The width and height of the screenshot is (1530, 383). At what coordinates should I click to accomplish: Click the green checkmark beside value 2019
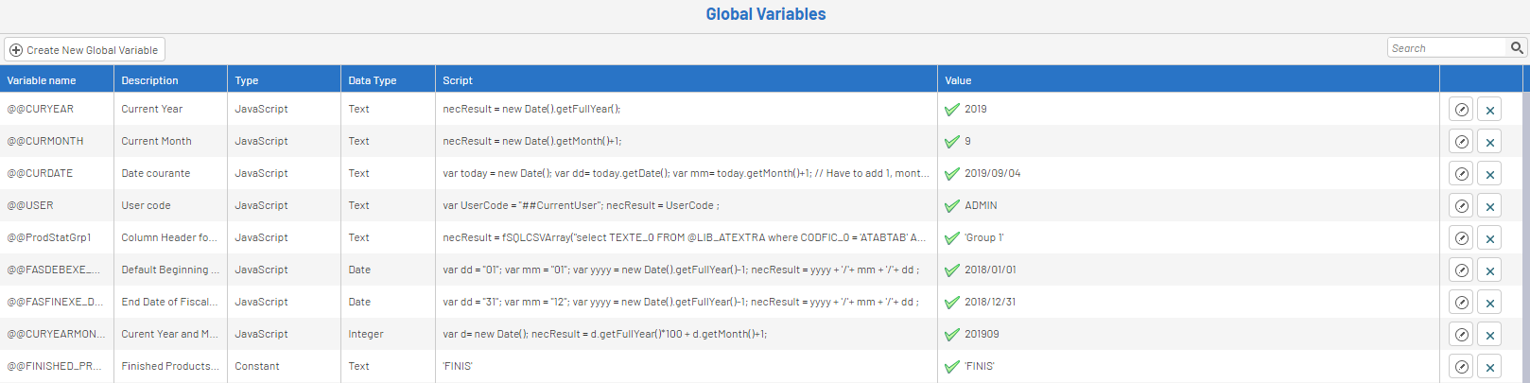click(x=952, y=110)
